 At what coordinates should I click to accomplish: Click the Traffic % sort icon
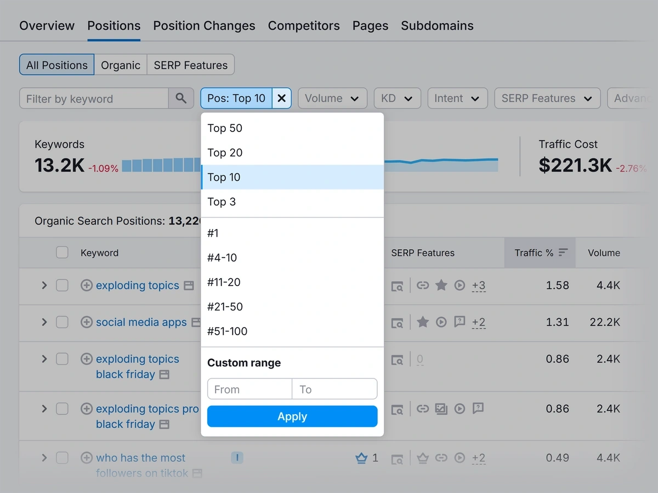pos(563,253)
